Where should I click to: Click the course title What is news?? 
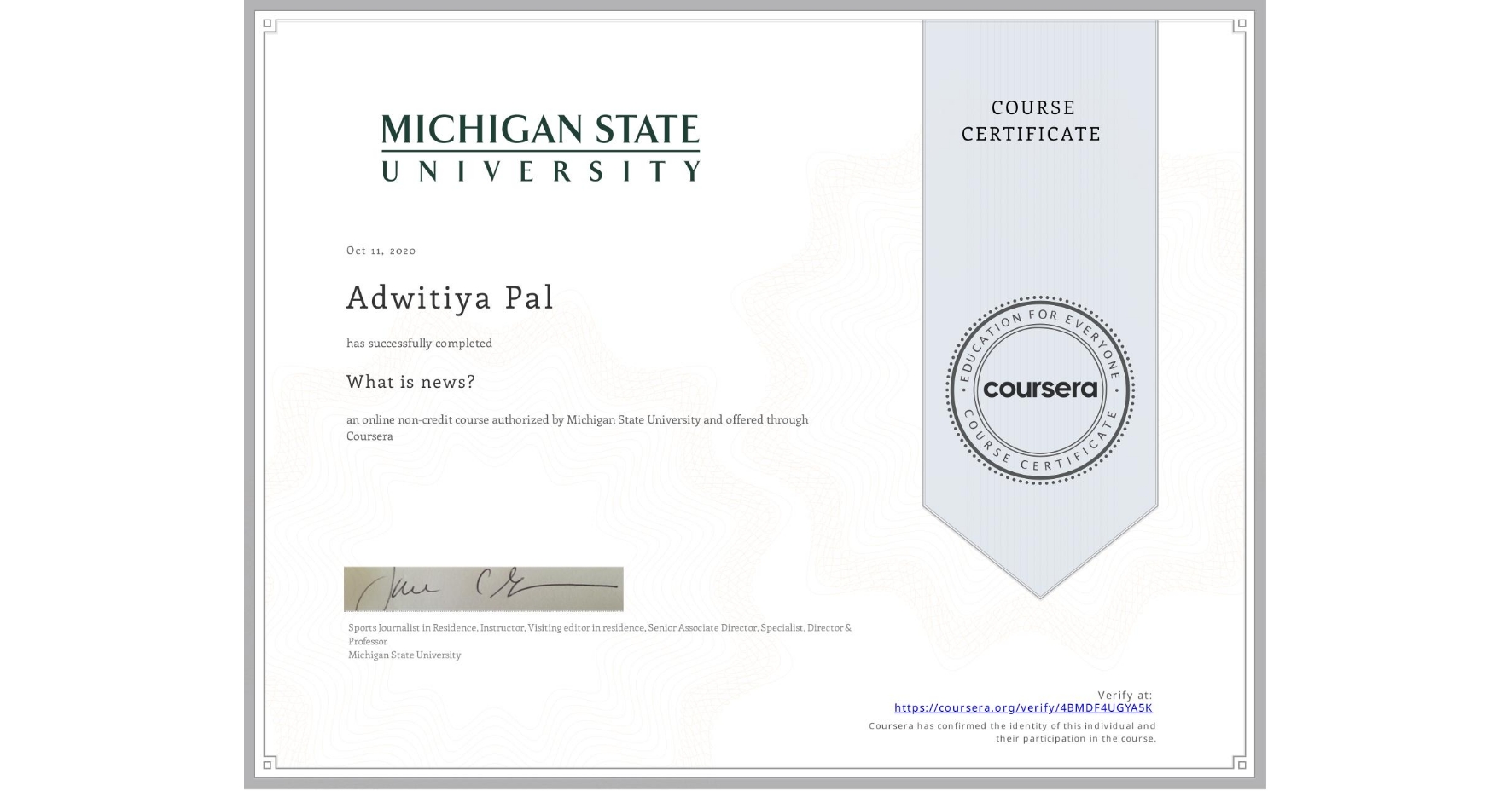click(410, 382)
